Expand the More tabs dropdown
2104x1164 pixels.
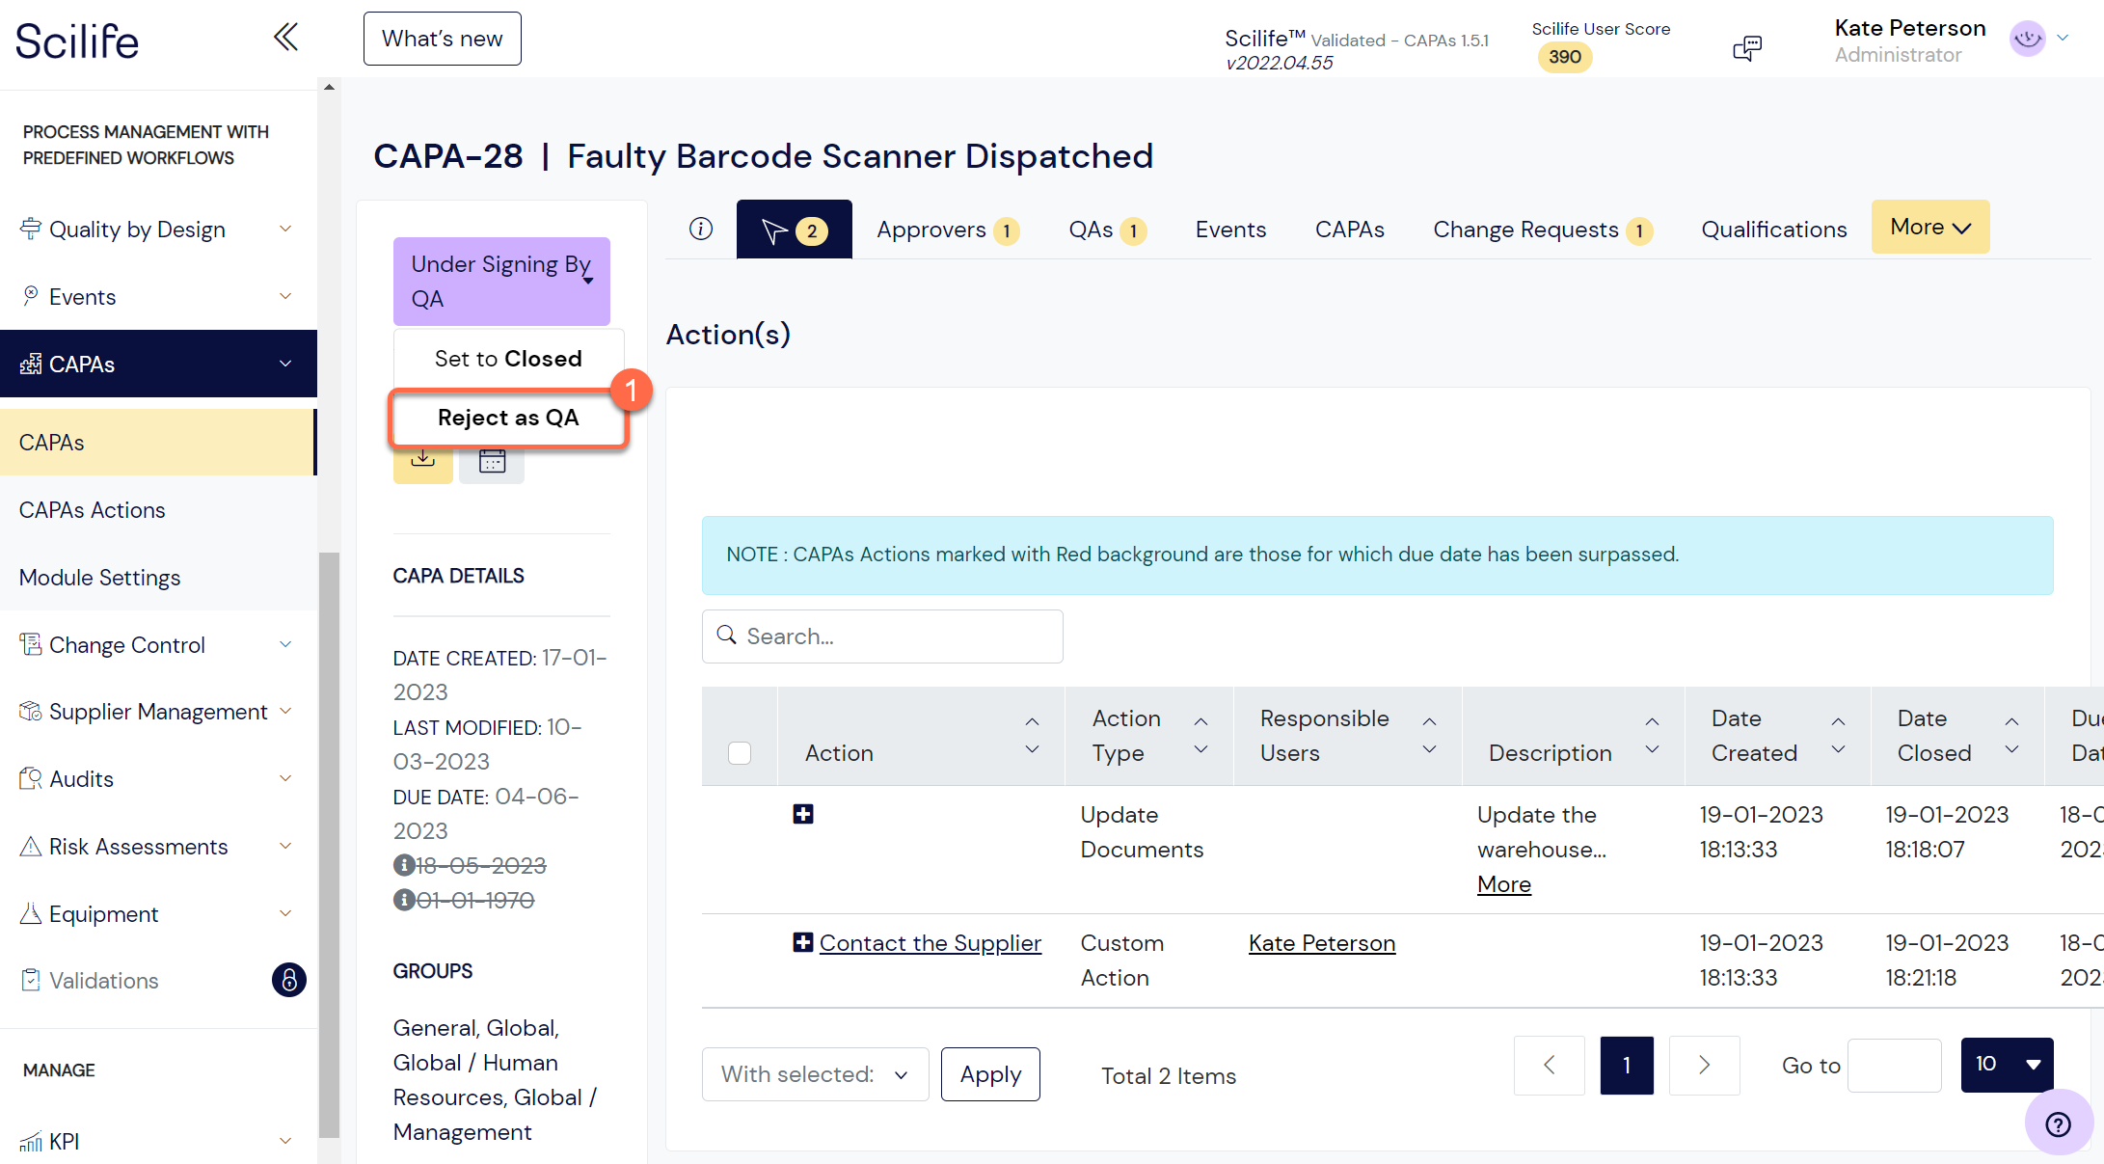[1929, 227]
